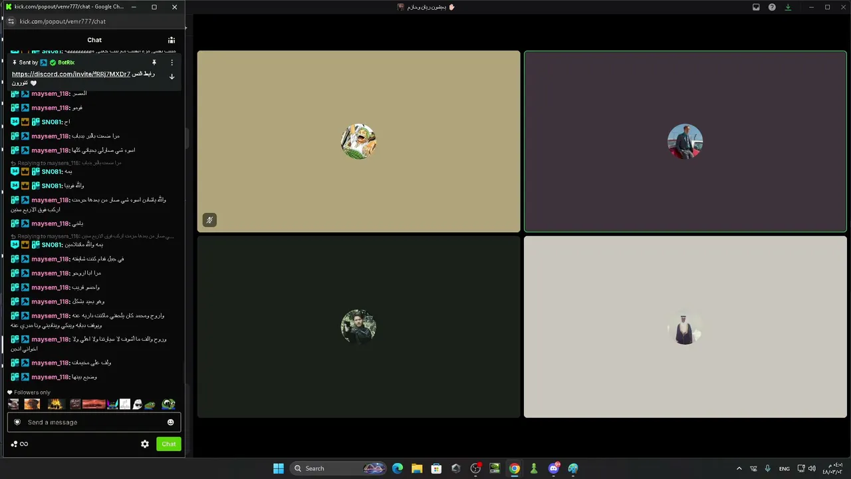The image size is (851, 479).
Task: Click the muted microphone icon on Zoro tile
Action: point(209,220)
